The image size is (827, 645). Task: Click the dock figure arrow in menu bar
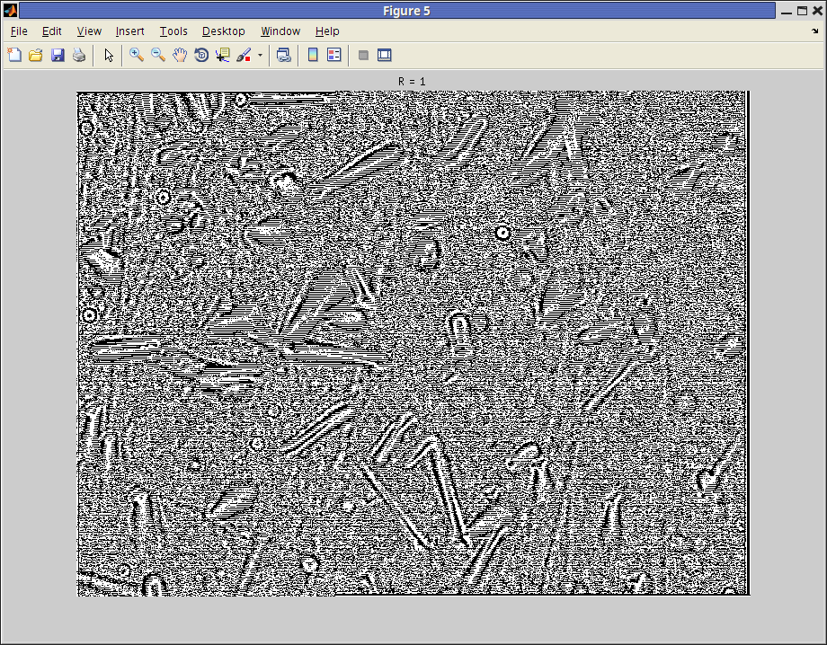(x=814, y=31)
